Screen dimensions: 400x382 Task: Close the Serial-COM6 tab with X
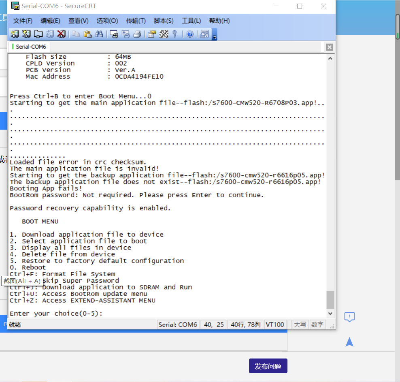pos(329,47)
